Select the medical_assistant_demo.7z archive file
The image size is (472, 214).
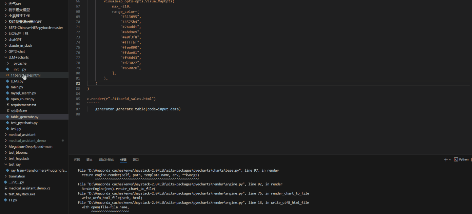(x=29, y=188)
